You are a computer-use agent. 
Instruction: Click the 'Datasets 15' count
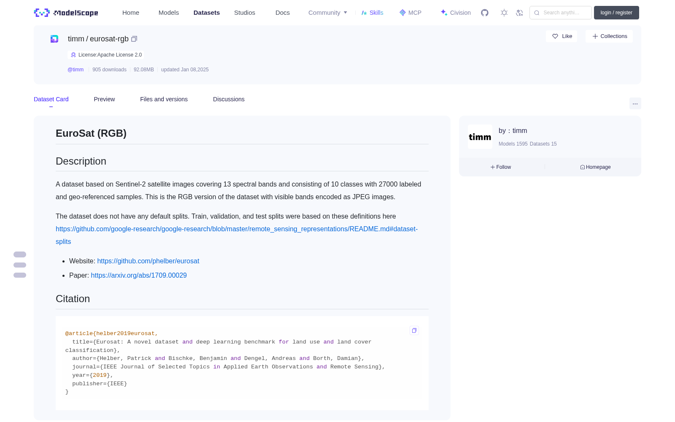click(543, 144)
